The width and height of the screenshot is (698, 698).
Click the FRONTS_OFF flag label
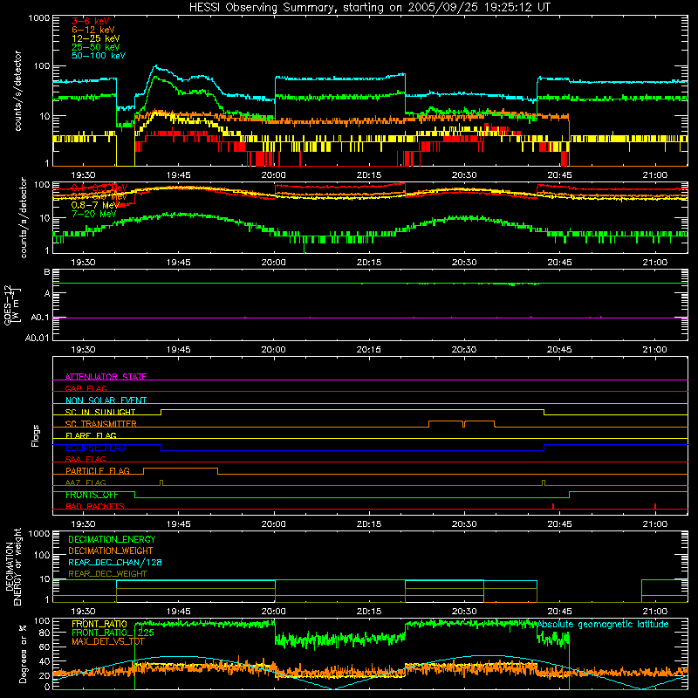click(x=92, y=495)
